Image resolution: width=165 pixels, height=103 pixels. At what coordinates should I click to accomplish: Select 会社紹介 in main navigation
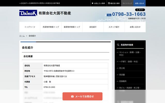tap(93, 27)
